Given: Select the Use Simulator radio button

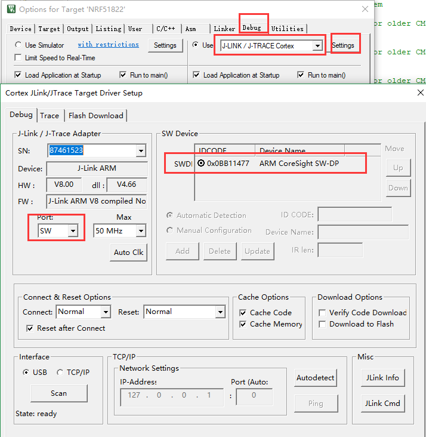Looking at the screenshot, I should point(18,45).
